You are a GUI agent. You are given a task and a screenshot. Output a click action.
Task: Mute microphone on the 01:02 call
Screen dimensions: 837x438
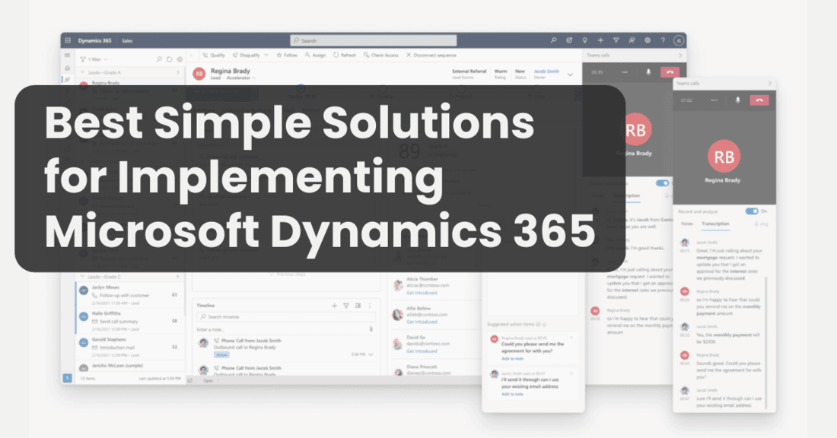[738, 100]
